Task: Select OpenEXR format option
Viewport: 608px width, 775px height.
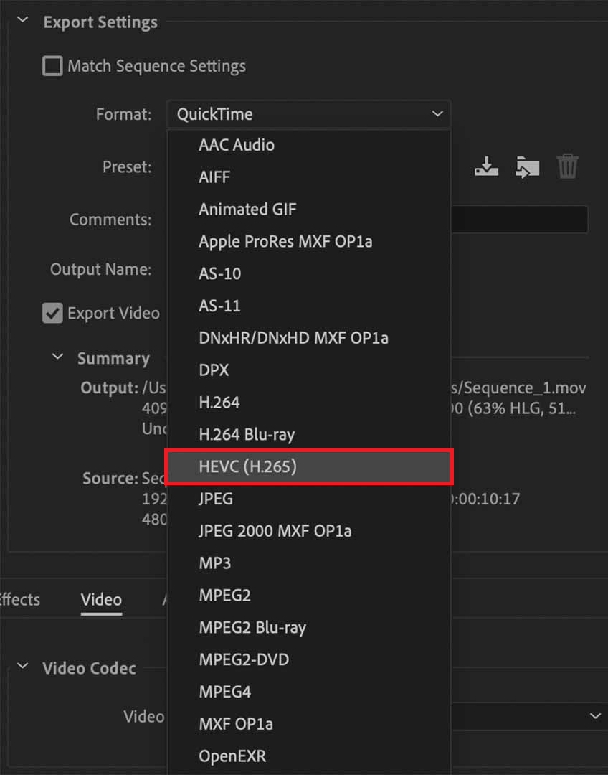Action: (309, 756)
